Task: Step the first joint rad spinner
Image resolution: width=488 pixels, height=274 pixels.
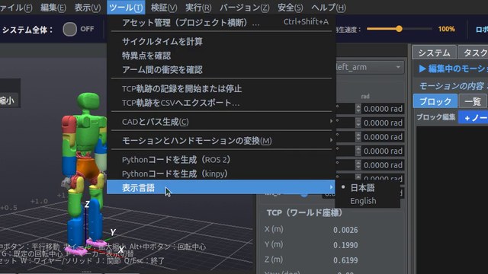Action: tap(358, 109)
